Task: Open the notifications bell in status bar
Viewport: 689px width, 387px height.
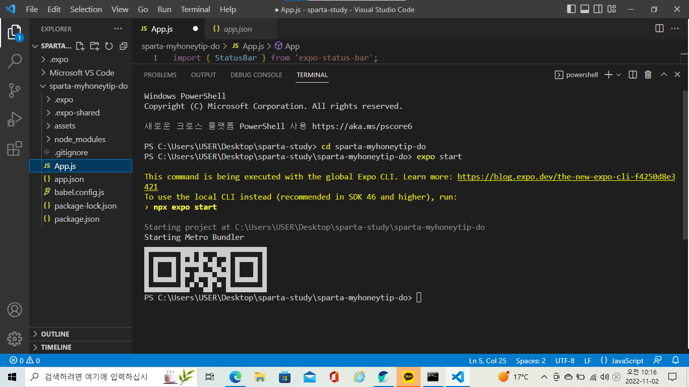Action: (x=676, y=361)
